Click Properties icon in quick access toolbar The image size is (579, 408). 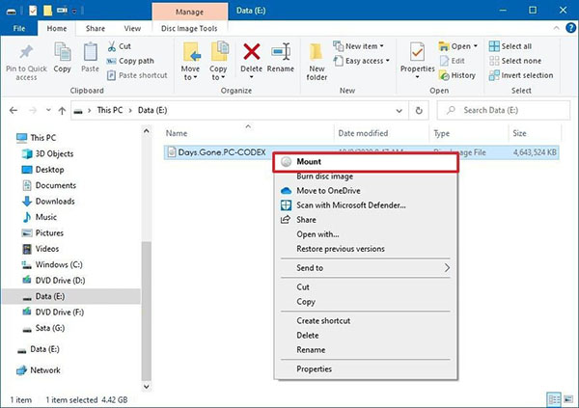[x=33, y=11]
